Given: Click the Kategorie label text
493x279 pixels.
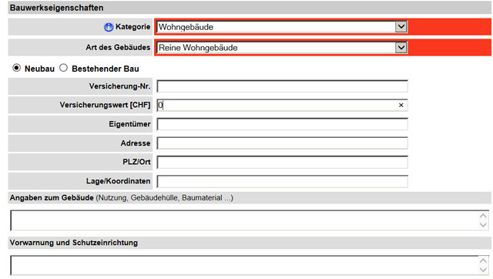Looking at the screenshot, I should pyautogui.click(x=132, y=27).
